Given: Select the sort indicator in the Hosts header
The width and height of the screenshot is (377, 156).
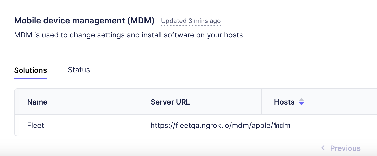Looking at the screenshot, I should click(301, 102).
